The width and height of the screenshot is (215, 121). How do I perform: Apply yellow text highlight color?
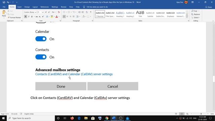click(x=52, y=16)
